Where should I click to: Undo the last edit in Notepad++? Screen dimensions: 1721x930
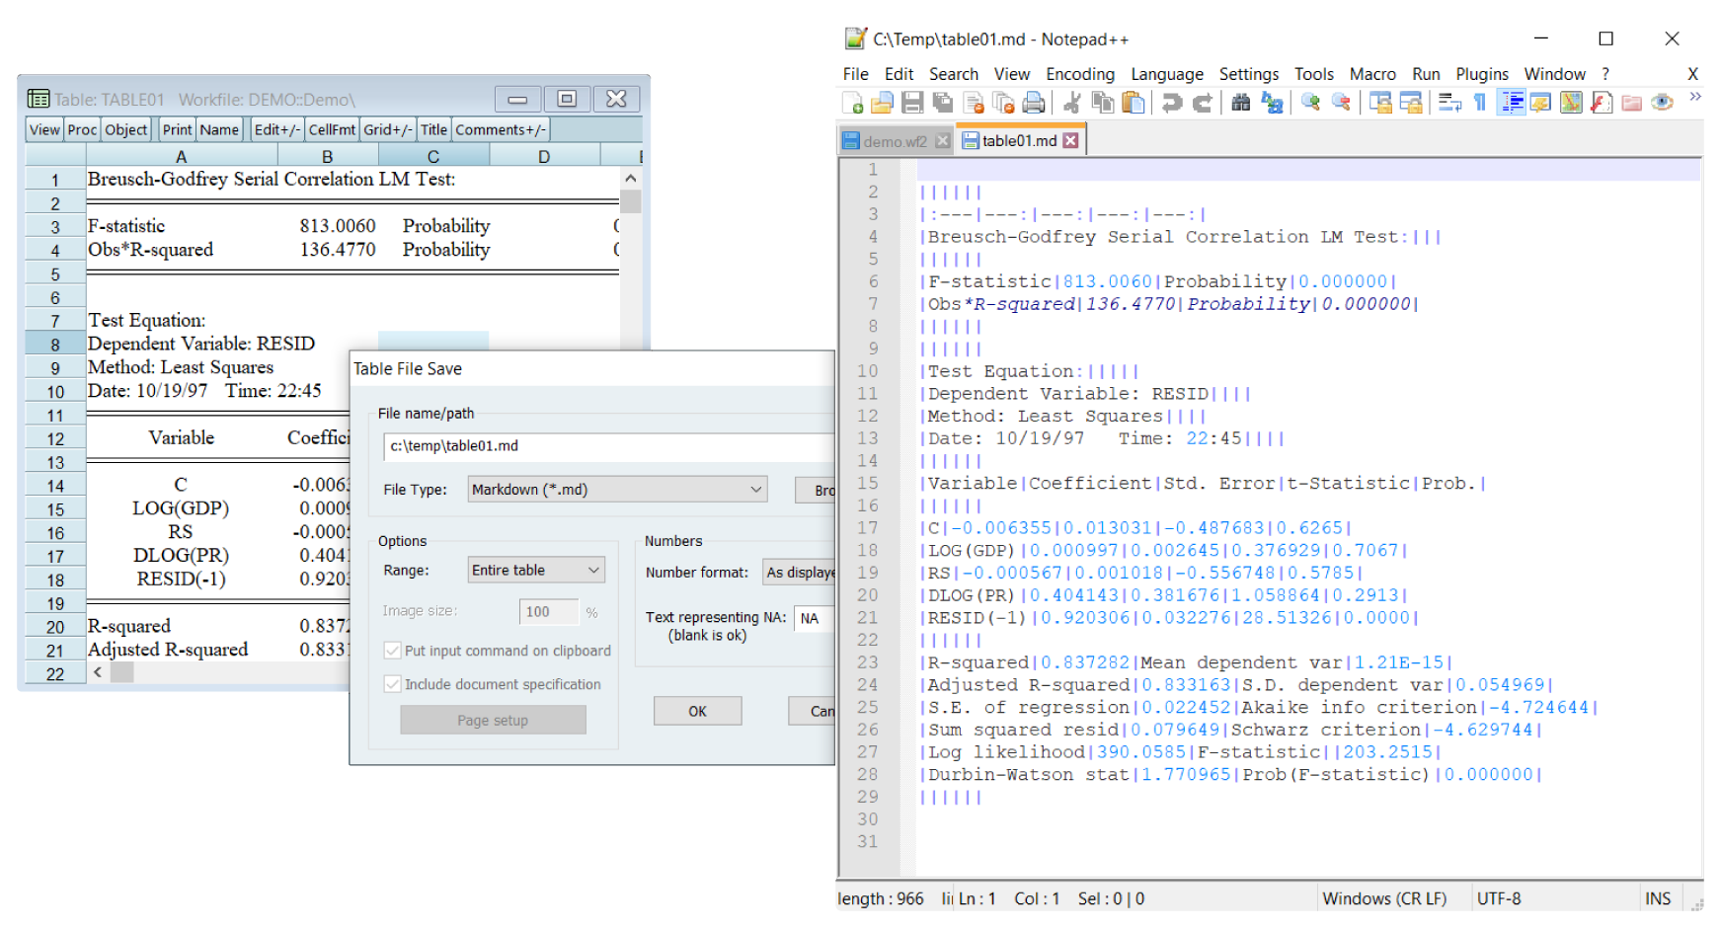click(1172, 103)
